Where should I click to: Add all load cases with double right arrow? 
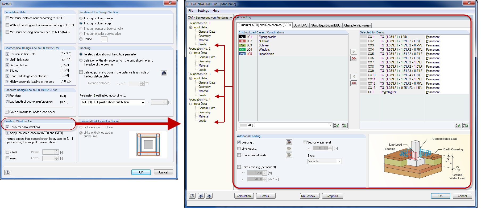354,58
